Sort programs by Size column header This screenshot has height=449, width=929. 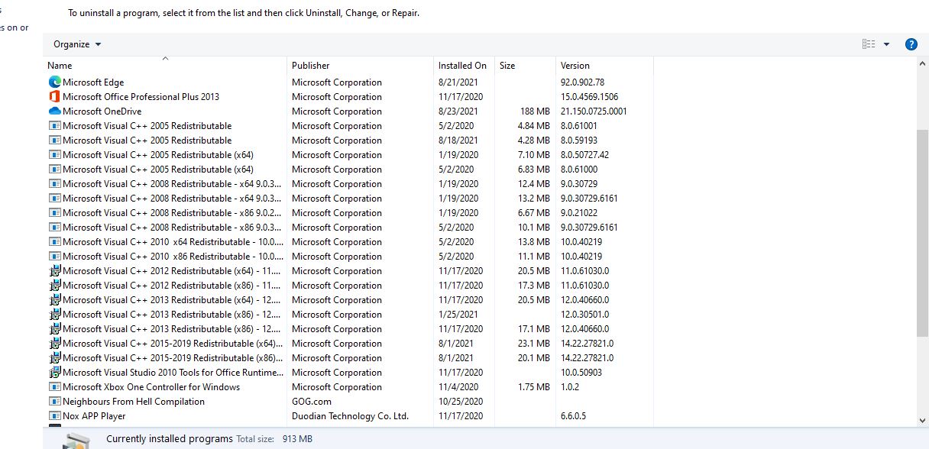pyautogui.click(x=507, y=66)
